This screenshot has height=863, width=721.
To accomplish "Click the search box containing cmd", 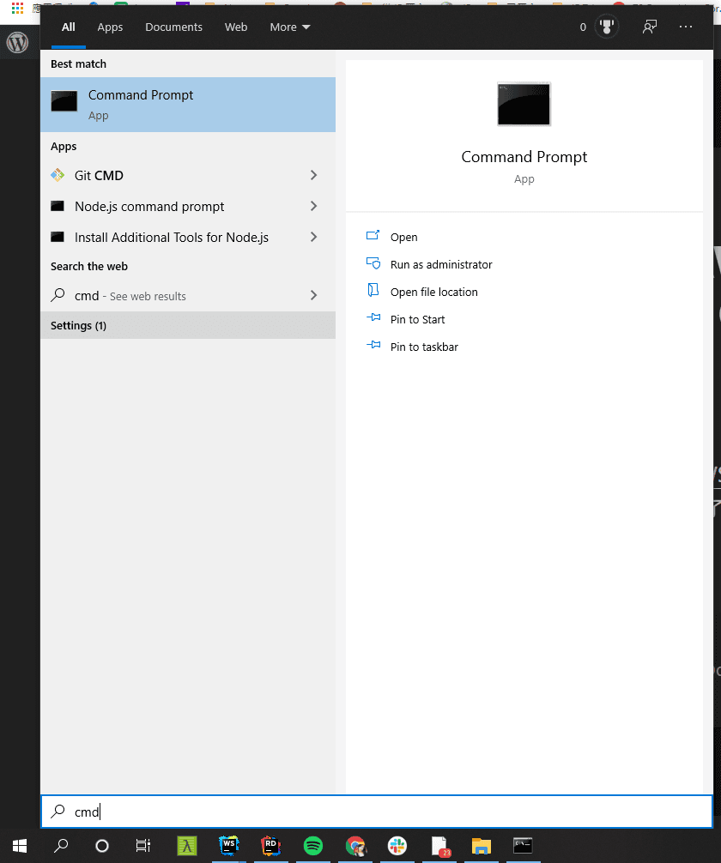I will point(376,812).
